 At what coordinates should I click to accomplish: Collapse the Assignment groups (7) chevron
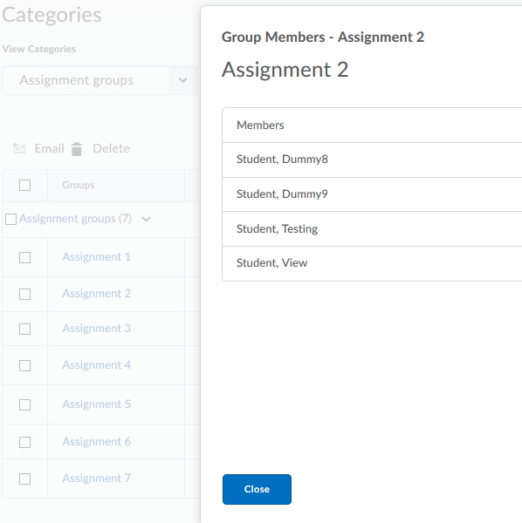147,219
